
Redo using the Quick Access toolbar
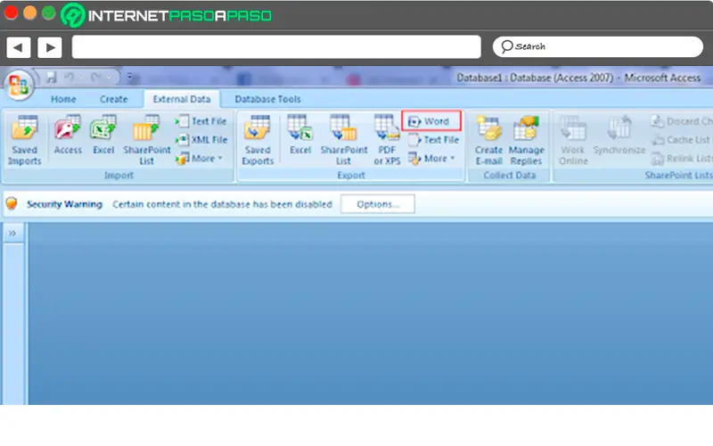tap(96, 78)
